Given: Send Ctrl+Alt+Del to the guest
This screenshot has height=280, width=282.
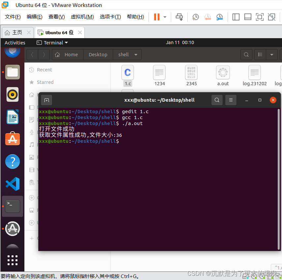Looking at the screenshot, I should [x=179, y=17].
